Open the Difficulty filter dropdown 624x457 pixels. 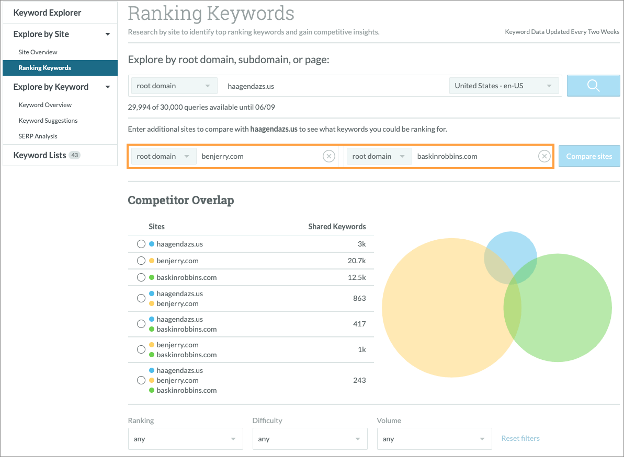[310, 439]
